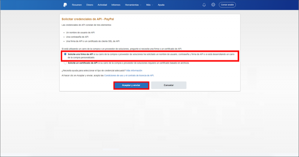
Task: Open the settings gear icon
Action: click(x=213, y=4)
